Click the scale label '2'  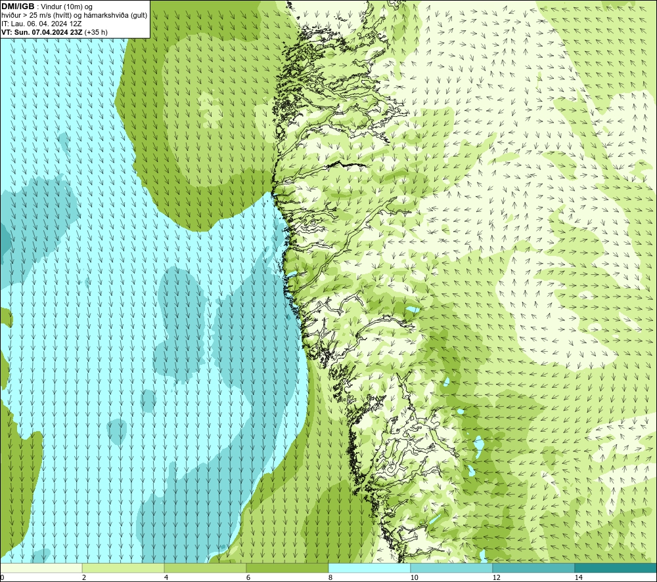pyautogui.click(x=84, y=578)
